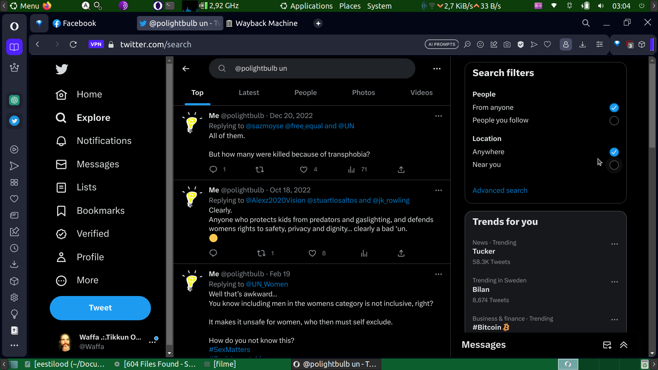
Task: Click the Twitter search input field
Action: click(x=312, y=68)
